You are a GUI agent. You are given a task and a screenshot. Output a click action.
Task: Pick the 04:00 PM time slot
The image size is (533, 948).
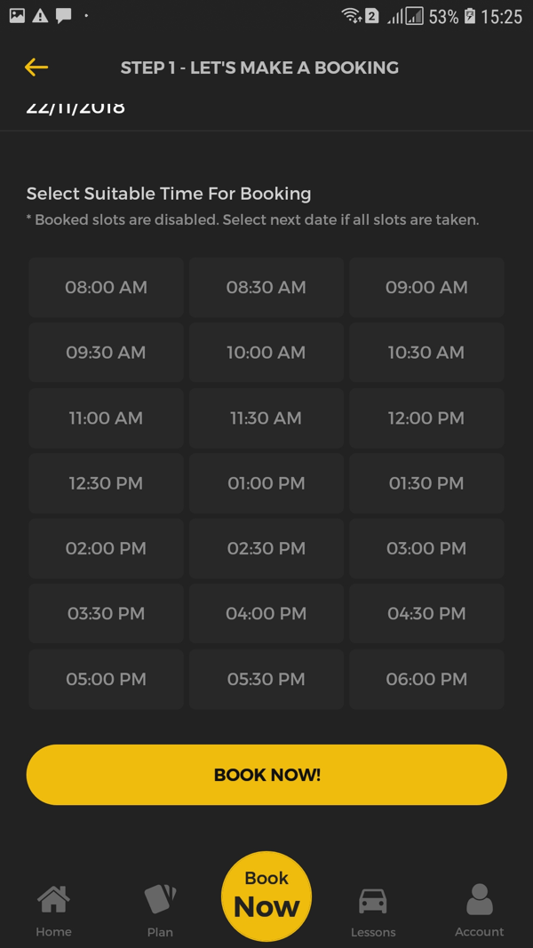[x=266, y=614]
